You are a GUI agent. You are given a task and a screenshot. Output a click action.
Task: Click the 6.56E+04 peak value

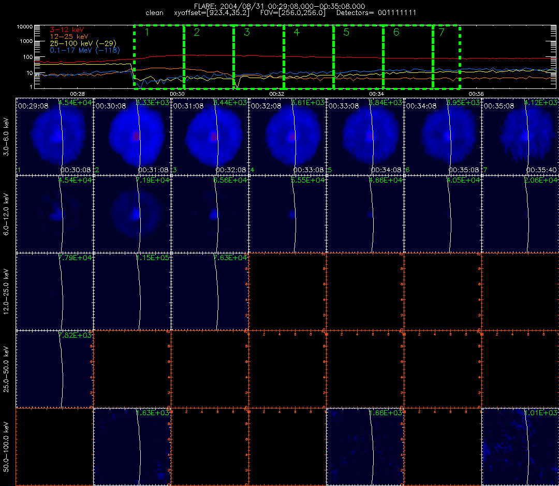pyautogui.click(x=230, y=180)
